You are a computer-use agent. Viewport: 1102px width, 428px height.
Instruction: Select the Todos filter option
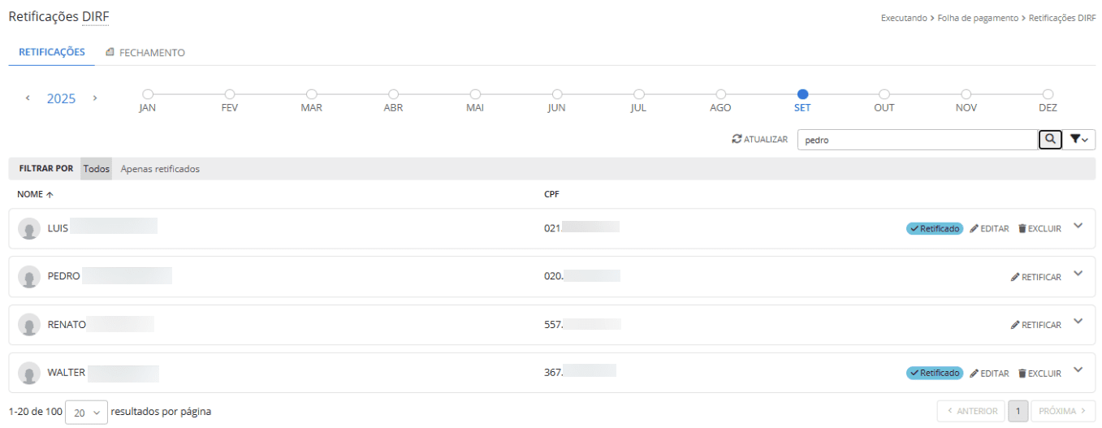pyautogui.click(x=97, y=169)
